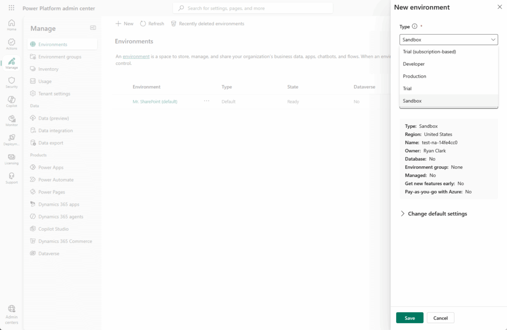Screen dimensions: 507x330
Task: Open Licensing in the left rail
Action: (x=12, y=159)
